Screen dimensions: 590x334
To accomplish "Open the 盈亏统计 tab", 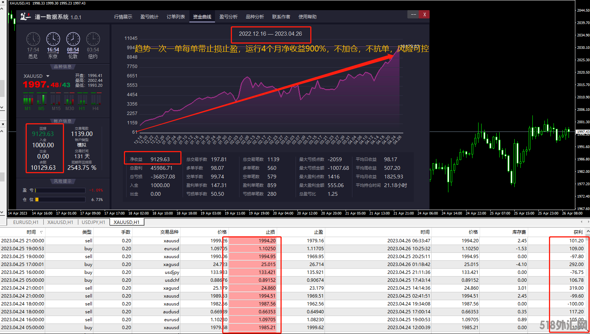I will coord(149,17).
